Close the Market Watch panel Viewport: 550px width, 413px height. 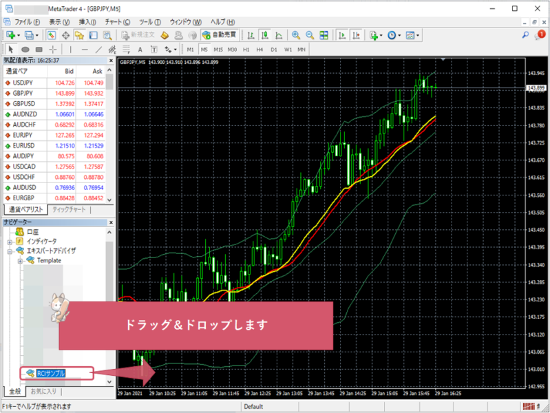click(111, 61)
